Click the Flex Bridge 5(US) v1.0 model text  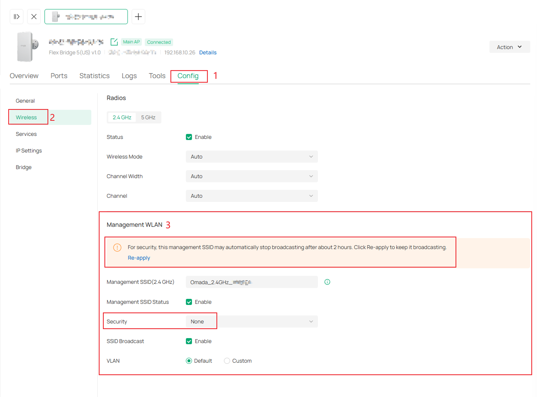[75, 53]
